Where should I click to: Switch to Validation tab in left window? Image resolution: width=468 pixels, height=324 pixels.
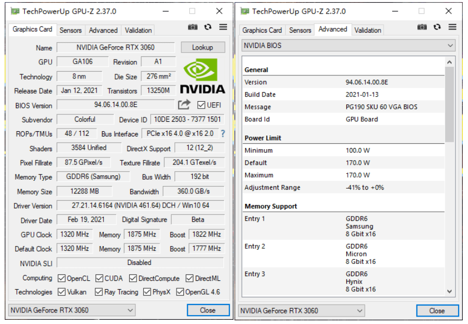click(138, 30)
